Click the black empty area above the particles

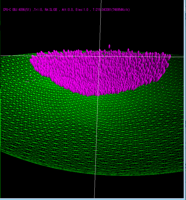64,31
